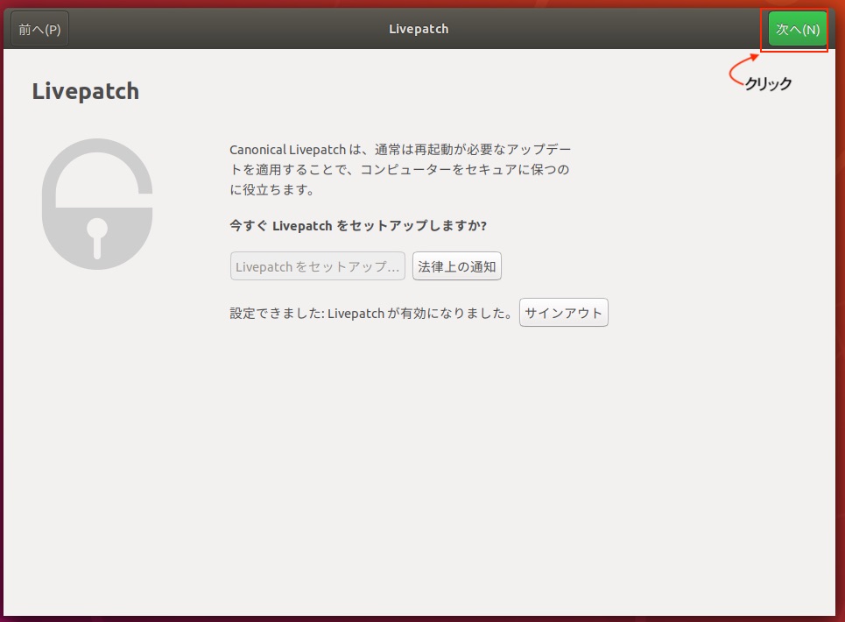The width and height of the screenshot is (845, 622).
Task: Click the Canonical Livepatch description paragraph
Action: [x=400, y=170]
